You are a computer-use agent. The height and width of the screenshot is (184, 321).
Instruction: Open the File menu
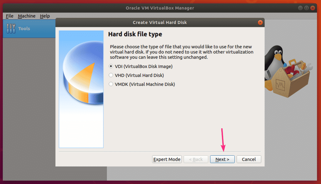click(x=9, y=16)
